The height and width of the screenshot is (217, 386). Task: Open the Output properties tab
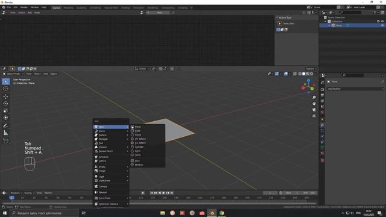pyautogui.click(x=322, y=95)
